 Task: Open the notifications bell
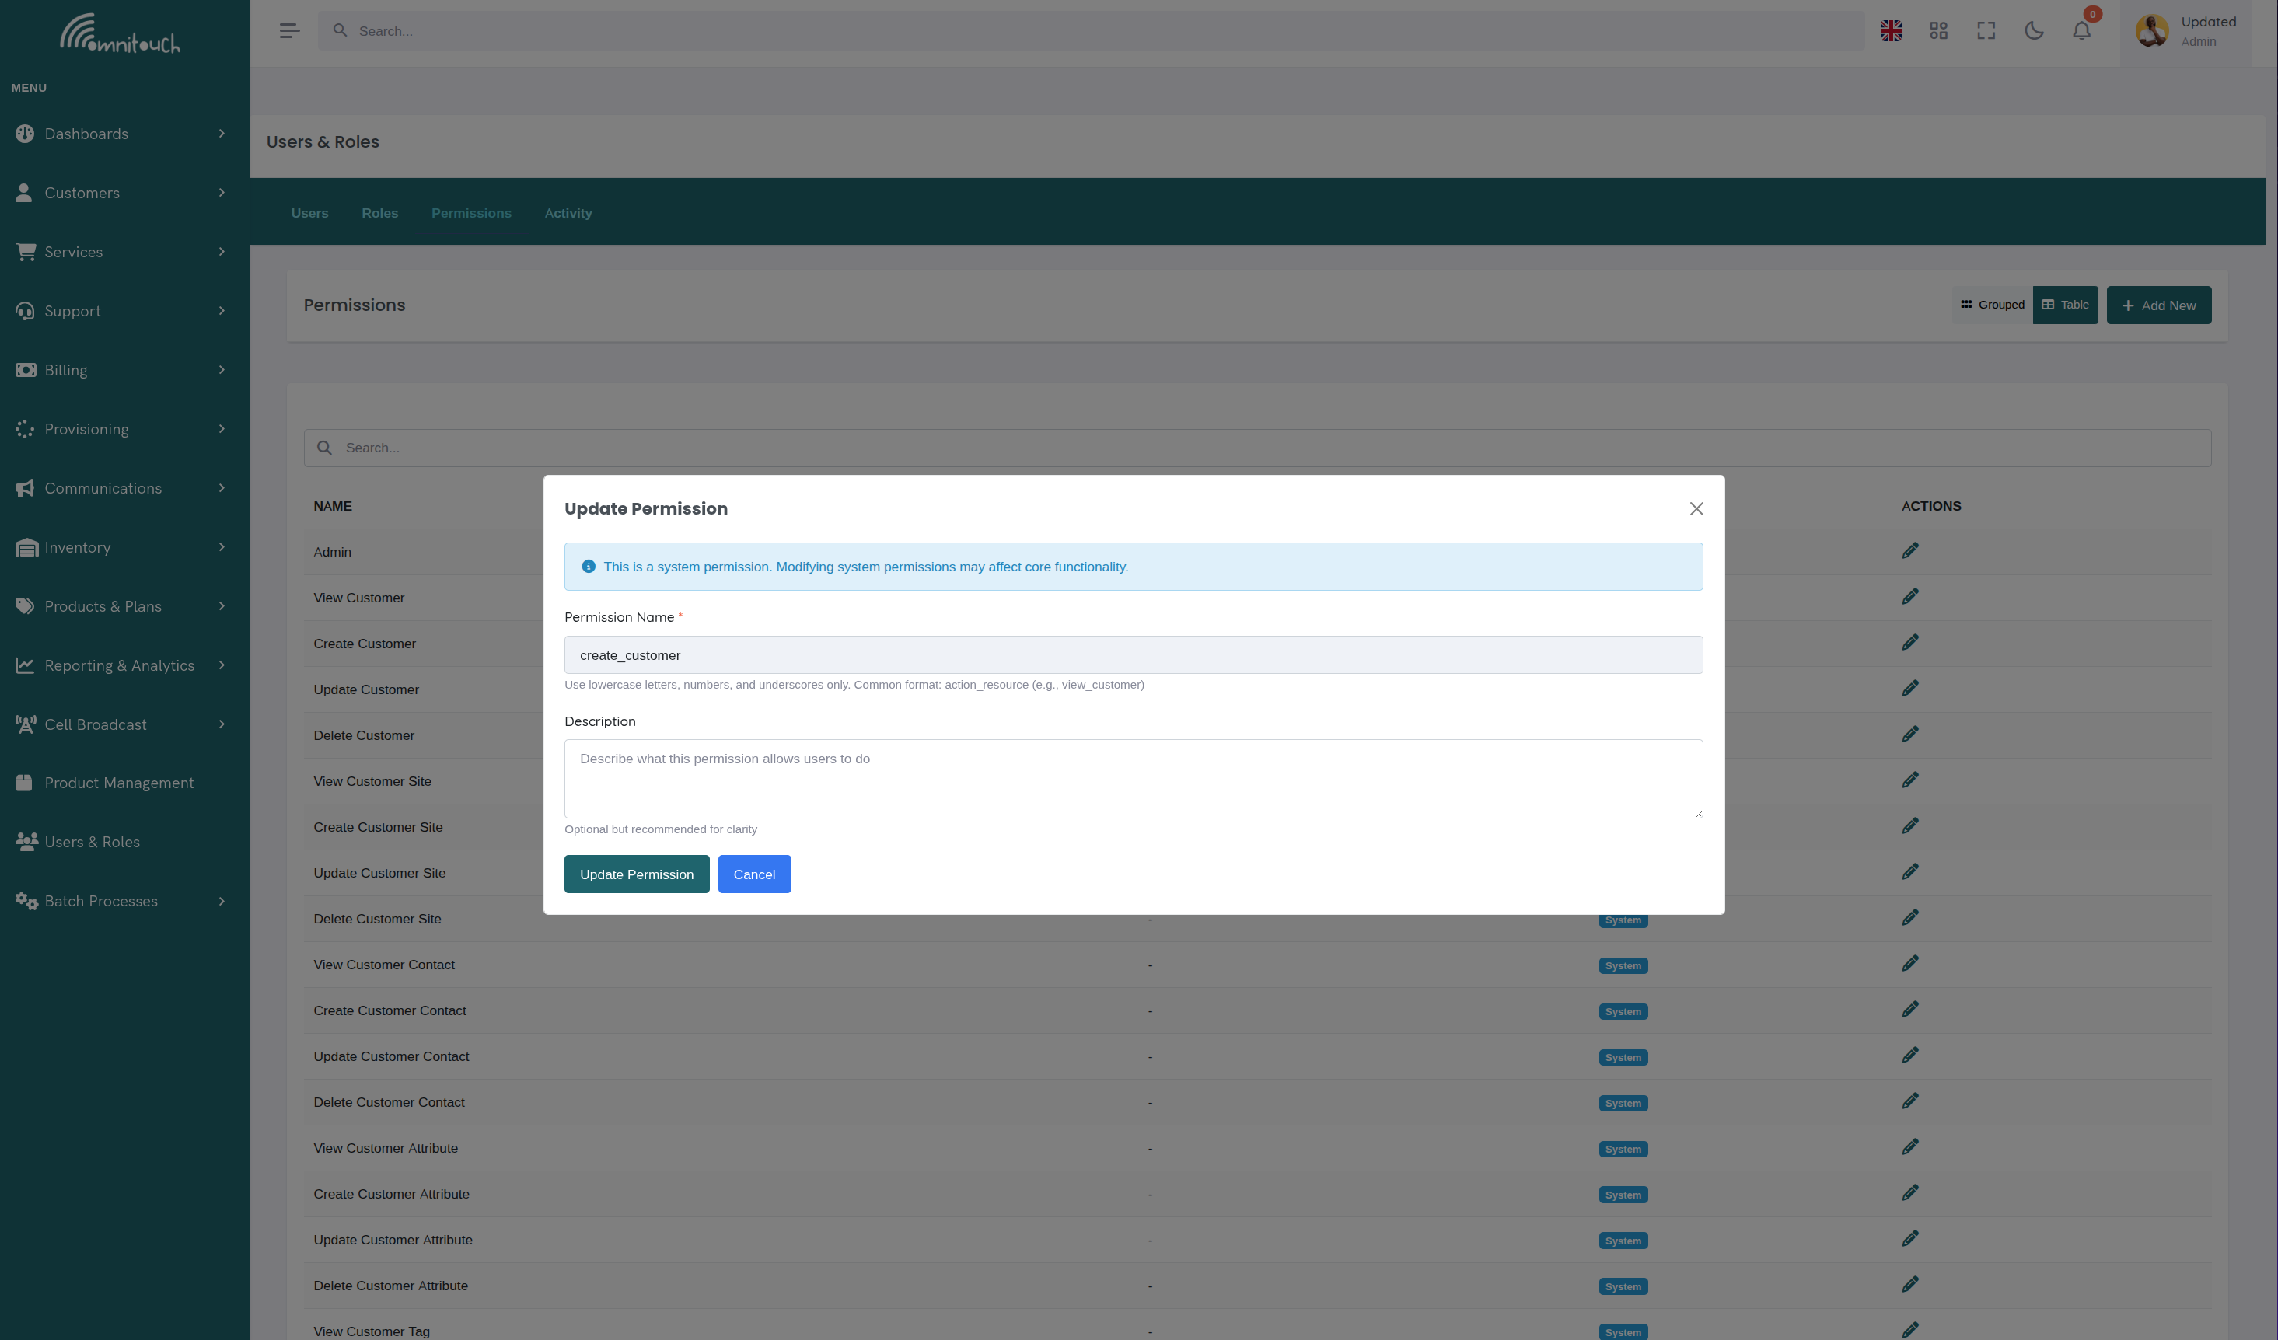(x=2081, y=31)
